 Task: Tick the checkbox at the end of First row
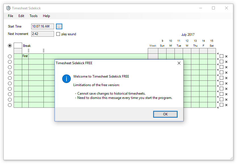tap(221, 56)
